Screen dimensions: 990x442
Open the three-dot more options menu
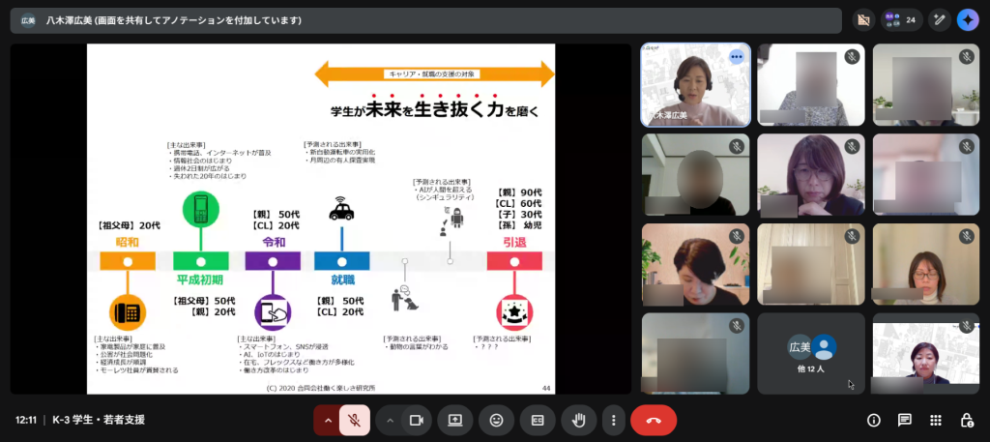coord(613,420)
